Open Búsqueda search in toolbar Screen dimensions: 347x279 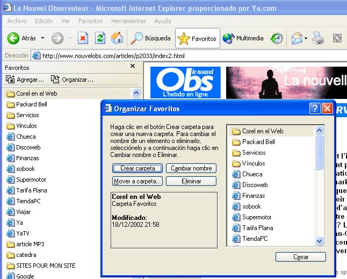click(x=150, y=38)
